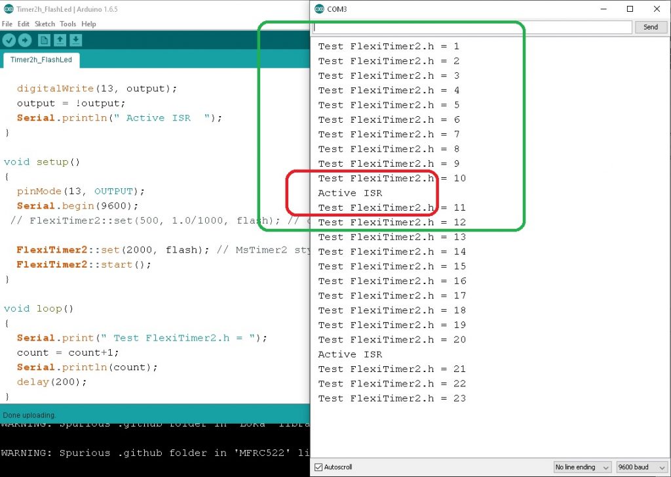Open a sketch using the Open arrow-up icon

(60, 40)
